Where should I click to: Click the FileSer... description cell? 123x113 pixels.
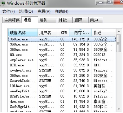click(103, 96)
